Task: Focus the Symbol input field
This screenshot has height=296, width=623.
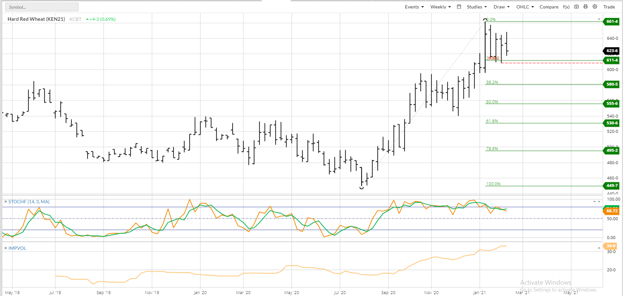Action: 42,7
